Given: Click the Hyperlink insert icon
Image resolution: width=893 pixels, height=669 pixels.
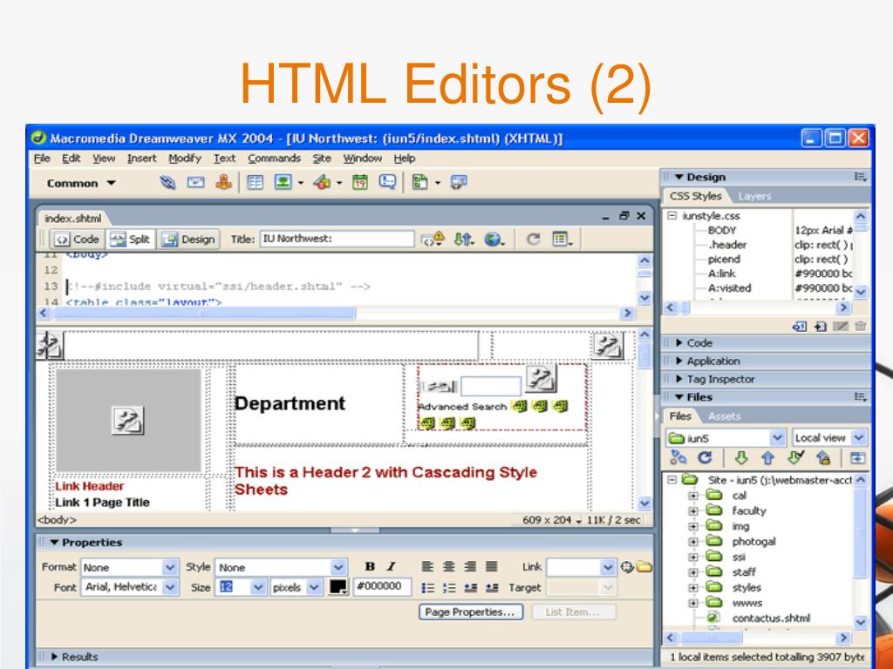Looking at the screenshot, I should [167, 183].
